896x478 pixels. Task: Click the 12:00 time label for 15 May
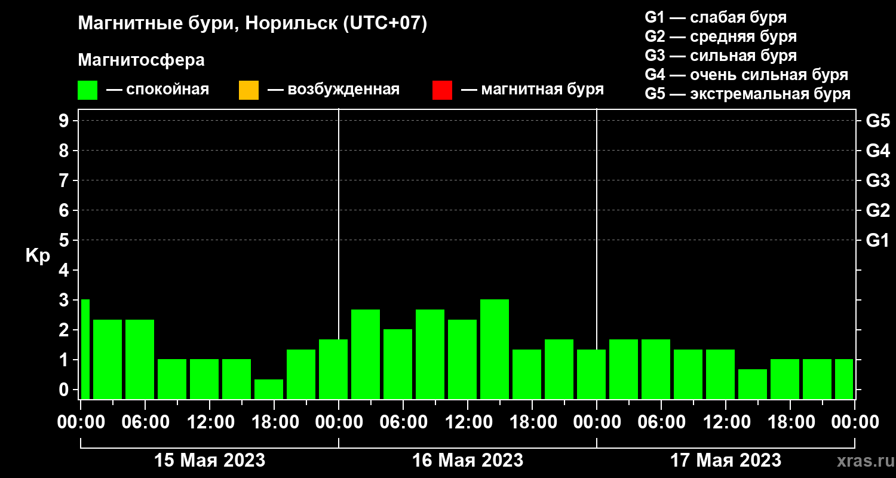(x=210, y=422)
